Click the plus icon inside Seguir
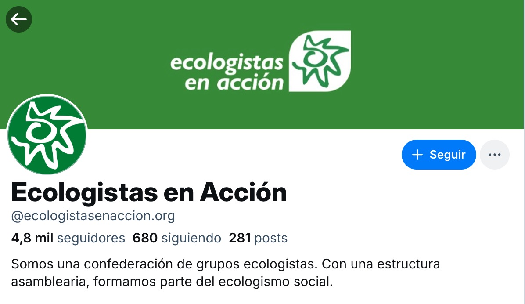The height and width of the screenshot is (304, 525). (417, 155)
